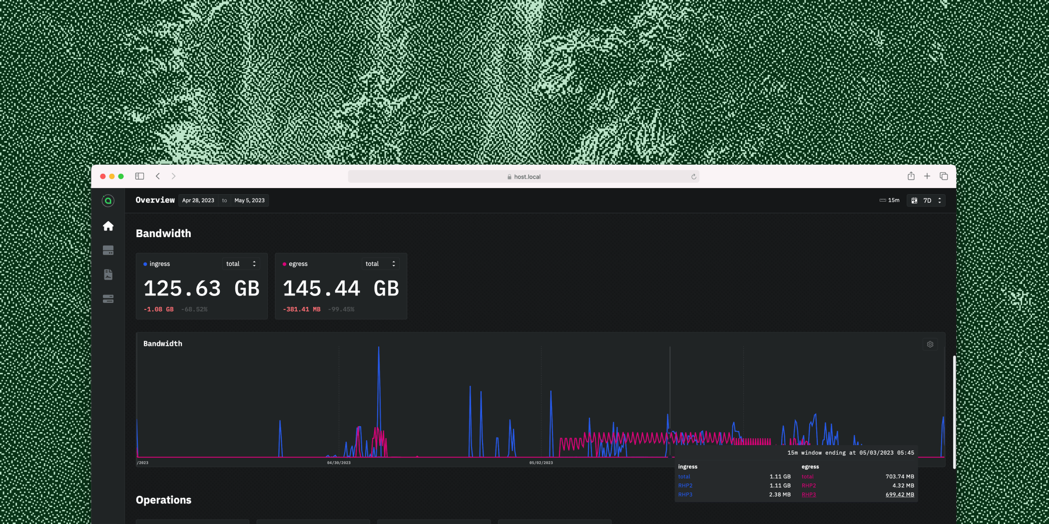Click the page vertical scrollbar
1049x524 pixels.
(x=954, y=412)
